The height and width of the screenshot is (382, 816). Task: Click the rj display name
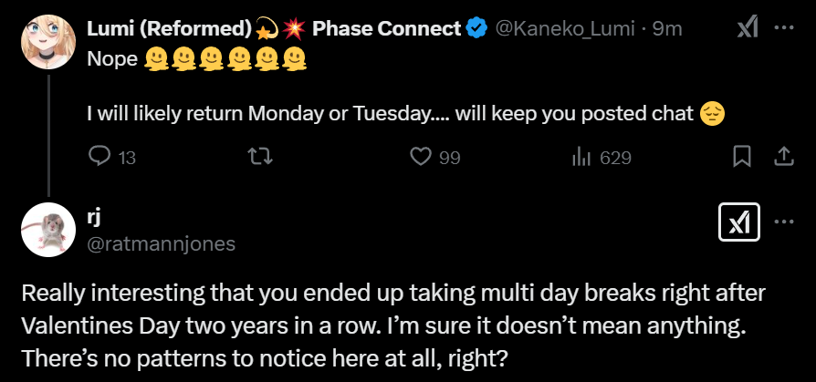click(x=92, y=217)
